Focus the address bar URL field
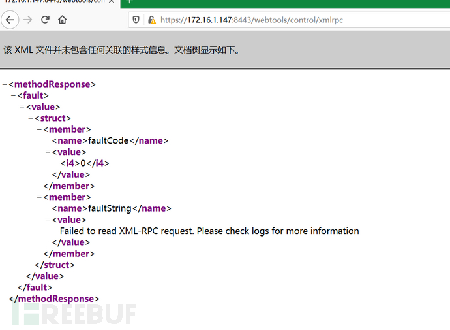This screenshot has width=450, height=330. (x=290, y=20)
